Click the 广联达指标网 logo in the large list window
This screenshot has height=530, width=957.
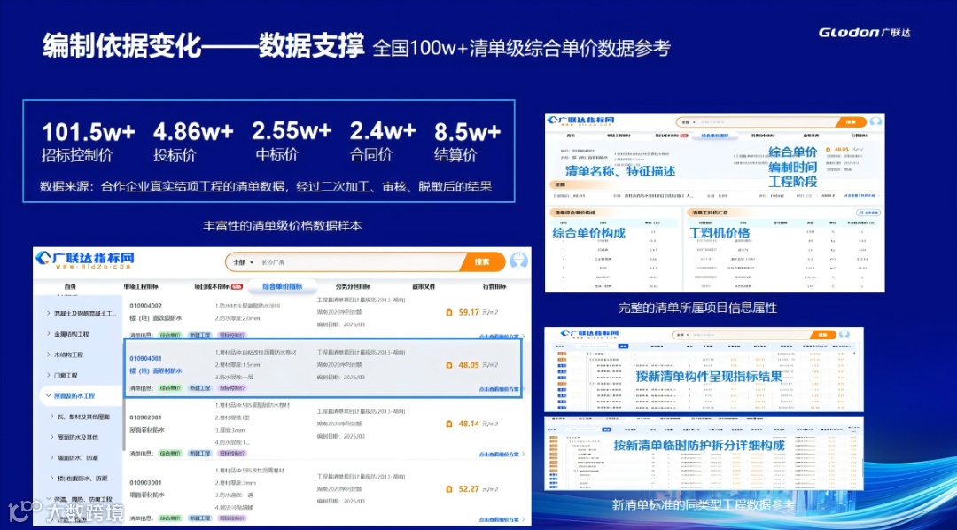click(x=84, y=261)
